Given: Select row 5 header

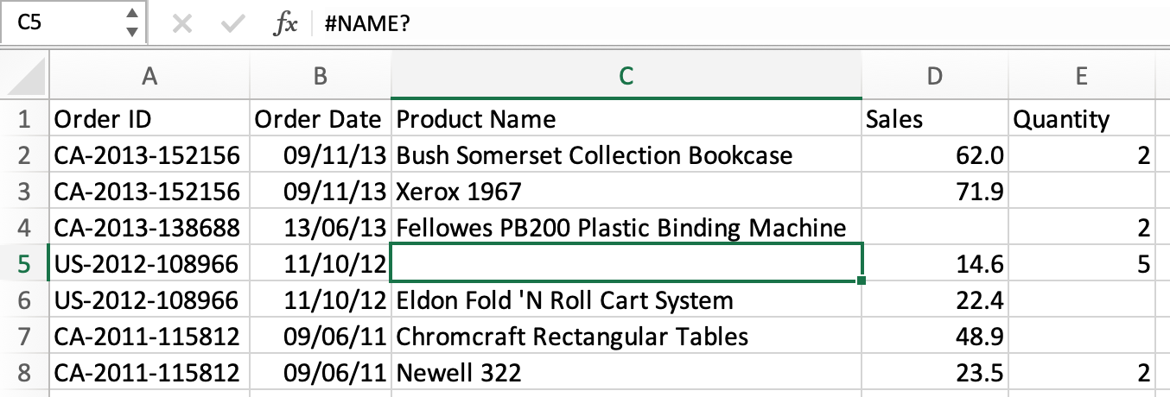Looking at the screenshot, I should 24,264.
